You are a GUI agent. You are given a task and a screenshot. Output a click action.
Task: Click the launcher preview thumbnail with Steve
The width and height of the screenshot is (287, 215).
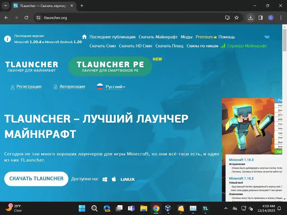[248, 126]
